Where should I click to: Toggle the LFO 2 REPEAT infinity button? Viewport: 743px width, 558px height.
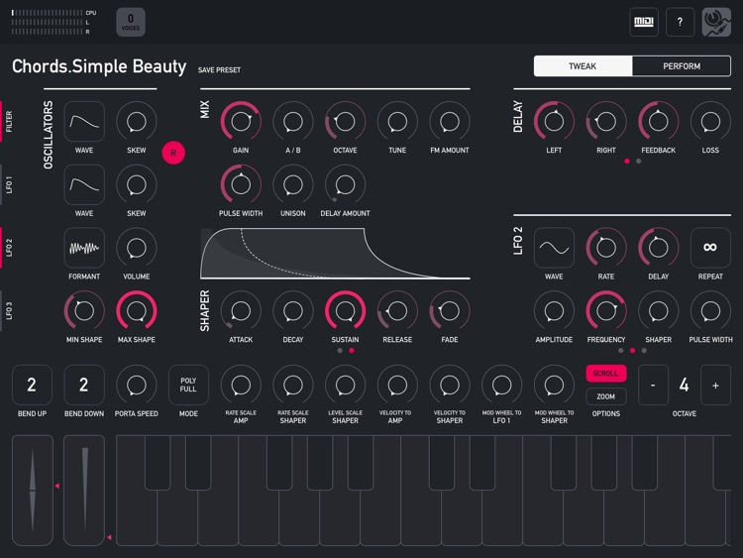[x=710, y=248]
